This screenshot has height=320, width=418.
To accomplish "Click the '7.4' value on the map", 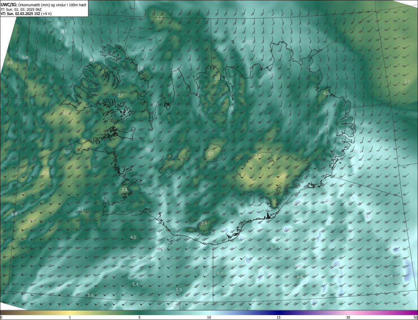I will coord(155,104).
